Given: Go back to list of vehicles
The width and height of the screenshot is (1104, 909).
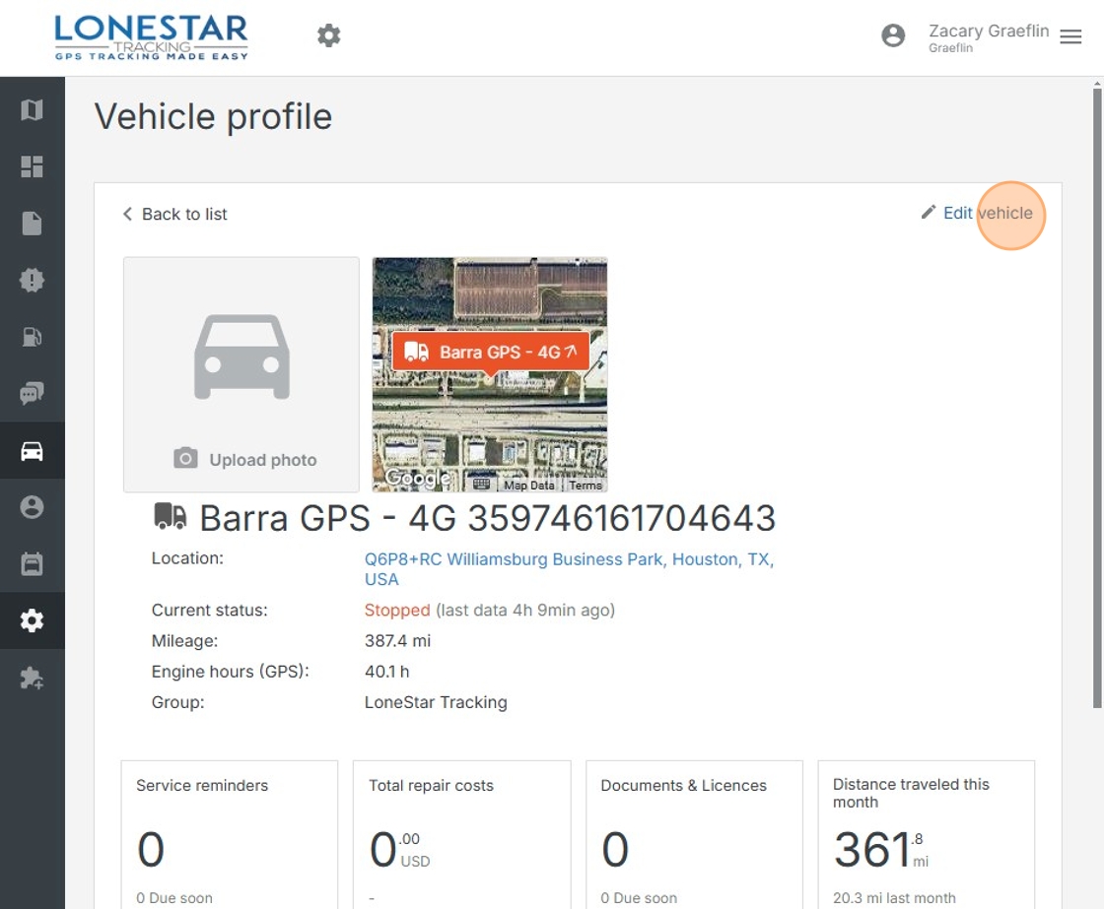Looking at the screenshot, I should [x=175, y=215].
